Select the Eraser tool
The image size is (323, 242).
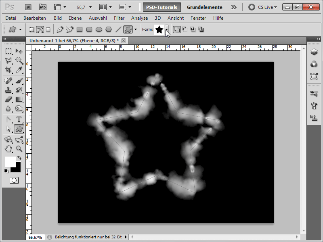(8, 99)
